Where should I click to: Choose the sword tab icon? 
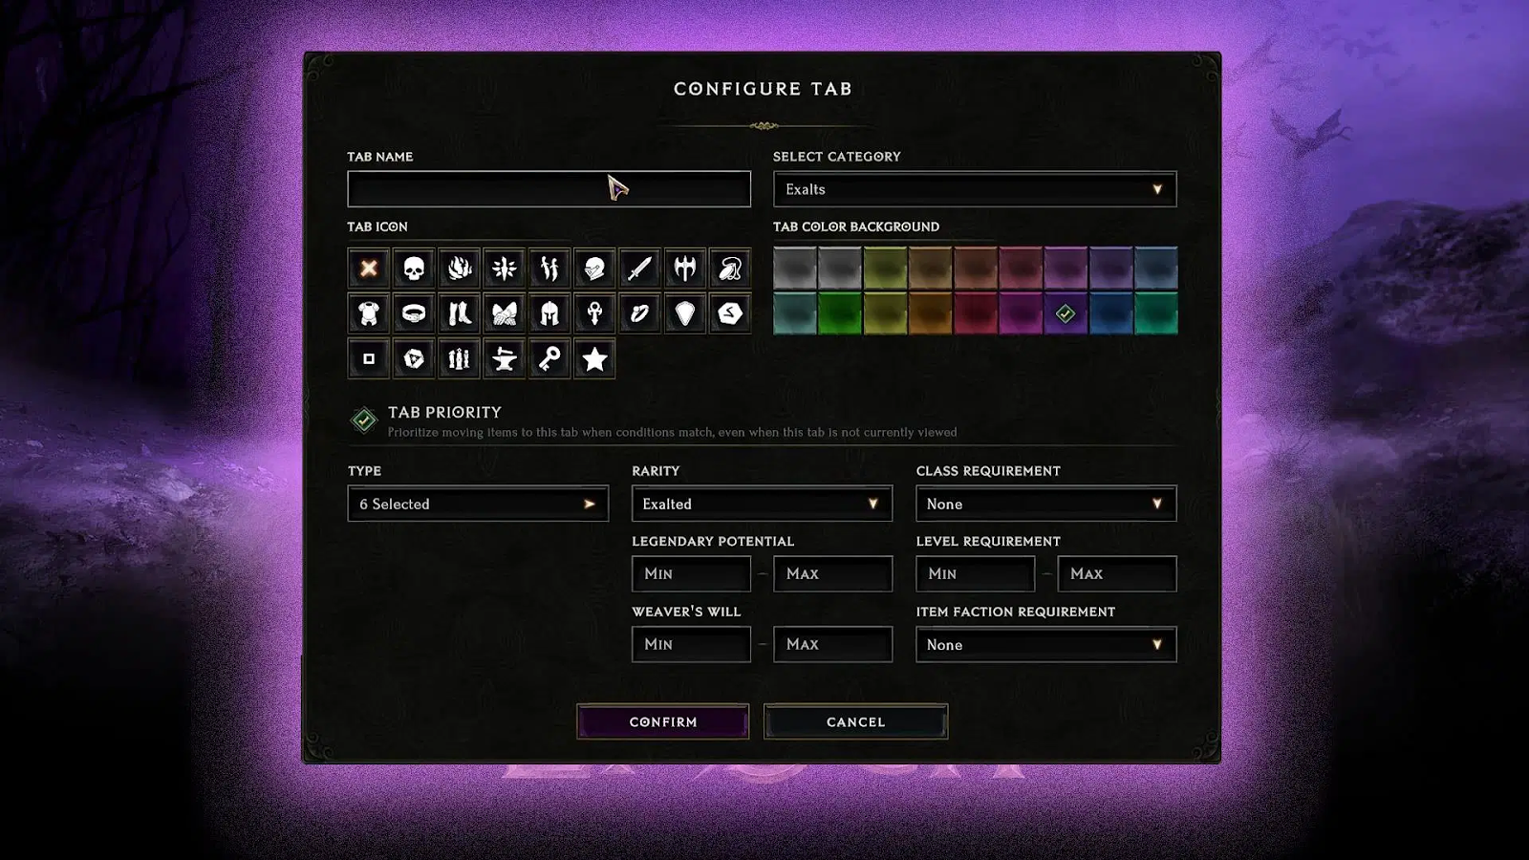point(639,269)
